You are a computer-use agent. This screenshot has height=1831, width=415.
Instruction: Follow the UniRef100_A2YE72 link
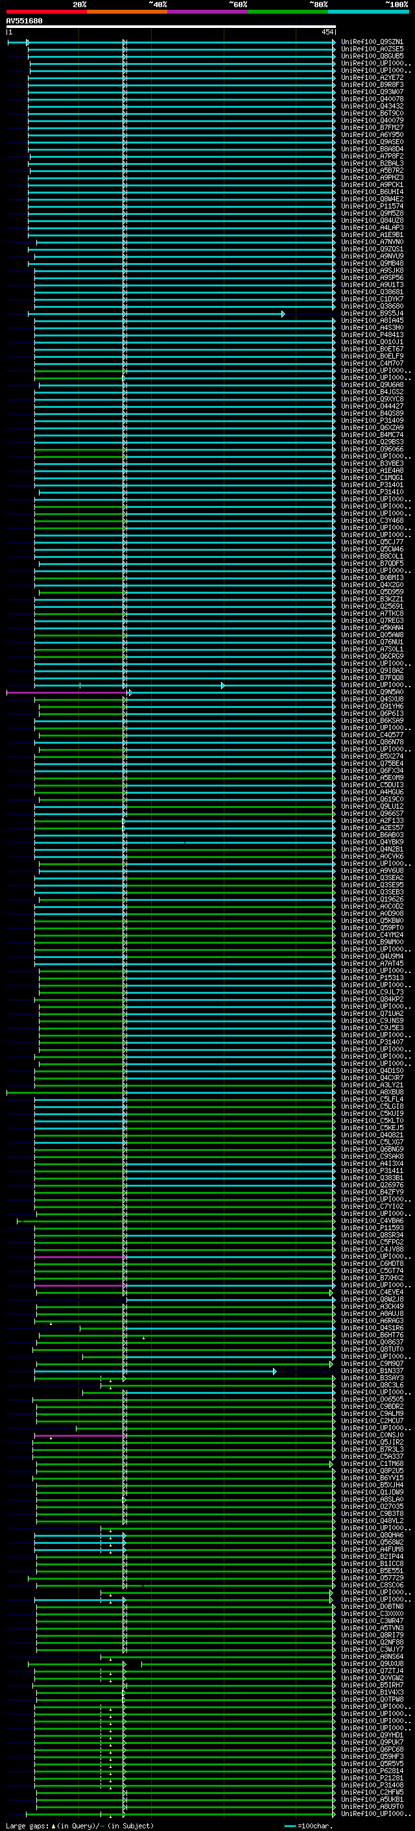pyautogui.click(x=372, y=77)
